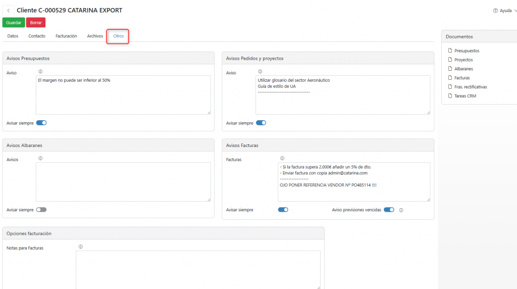The height and width of the screenshot is (289, 517).
Task: Enable Avisar siempre in Avisos Albaranes
Action: click(x=41, y=210)
